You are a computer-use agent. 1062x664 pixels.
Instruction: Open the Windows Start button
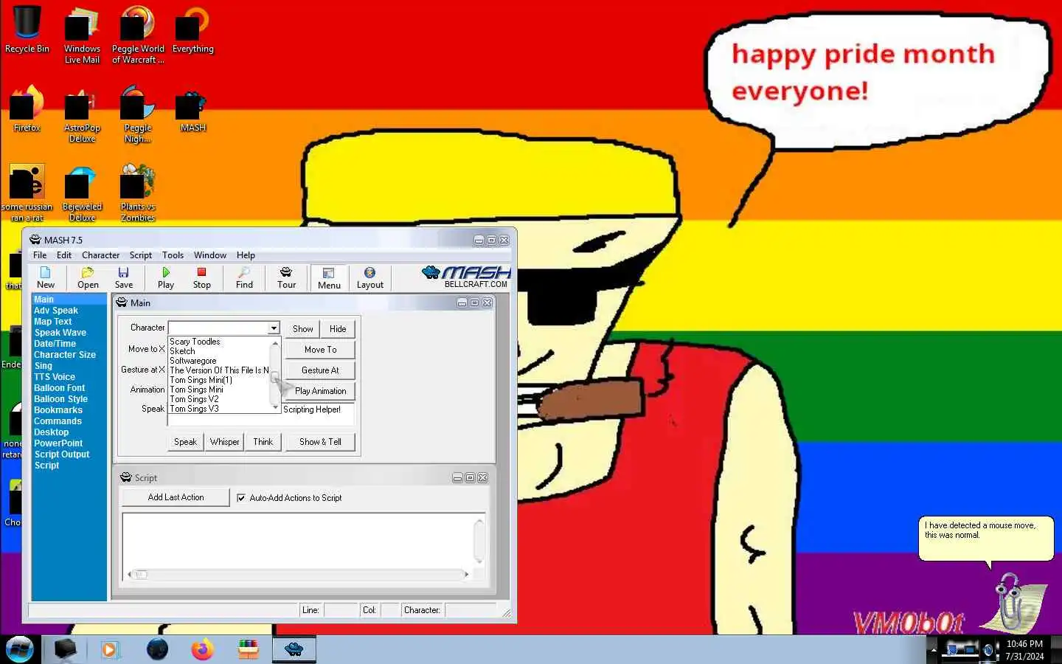[x=20, y=649]
